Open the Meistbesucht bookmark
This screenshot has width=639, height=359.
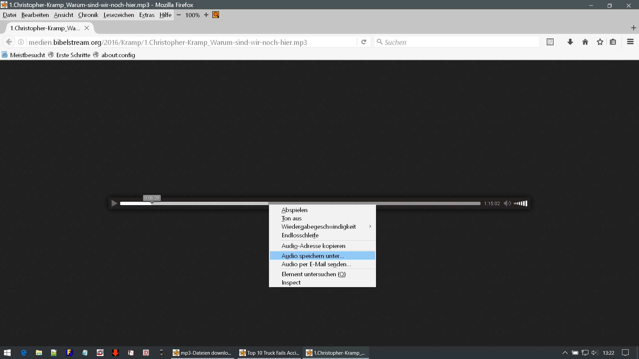[27, 55]
